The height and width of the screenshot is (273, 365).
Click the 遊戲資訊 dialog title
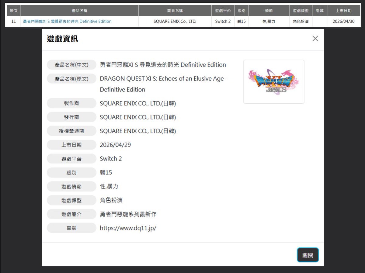coord(62,39)
